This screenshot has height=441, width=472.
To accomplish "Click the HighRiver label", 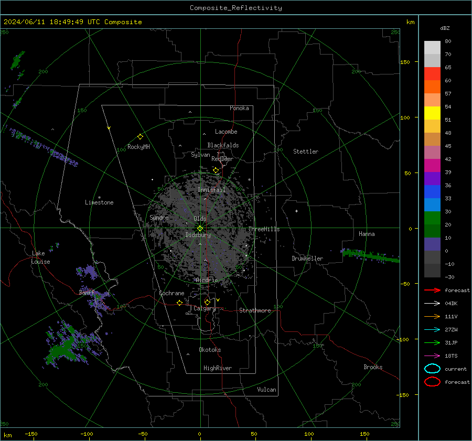I will pyautogui.click(x=218, y=368).
